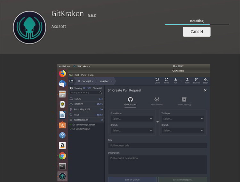The width and height of the screenshot is (240, 182).
Task: Click GitKraken icon in the dock
Action: (62, 176)
